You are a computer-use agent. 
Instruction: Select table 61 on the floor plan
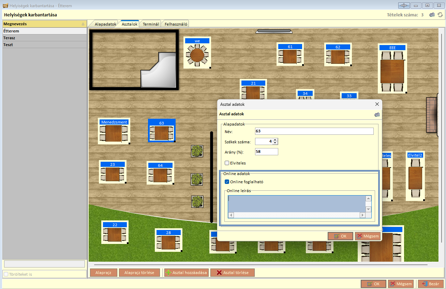tap(290, 54)
